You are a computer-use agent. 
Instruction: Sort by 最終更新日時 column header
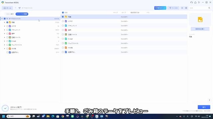135,13
